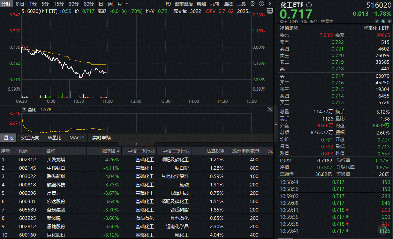This screenshot has height=239, width=393.
Task: Toggle the 九转 indicator
Action: 215,4
